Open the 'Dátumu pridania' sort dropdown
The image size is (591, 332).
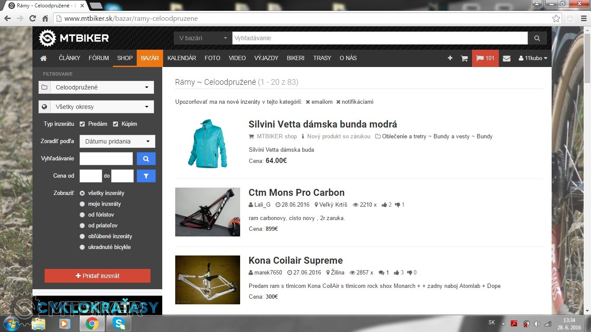click(117, 141)
